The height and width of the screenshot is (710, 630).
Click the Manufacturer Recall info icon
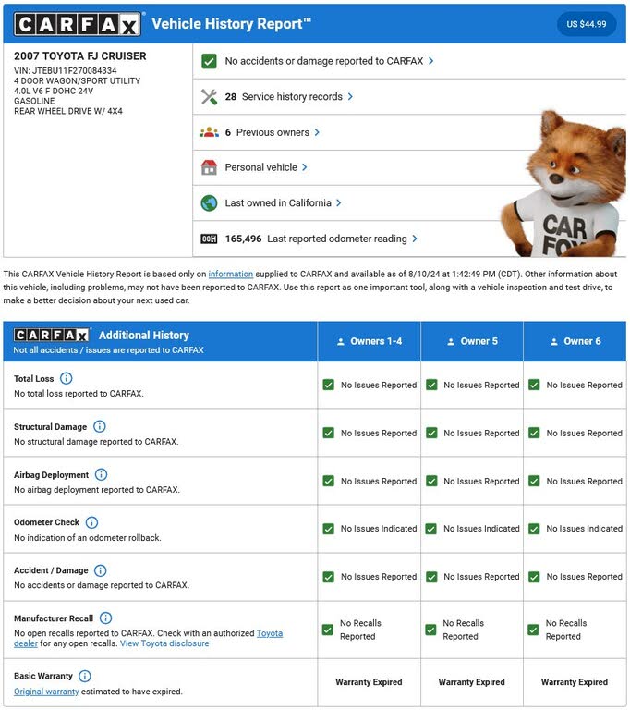coord(106,618)
